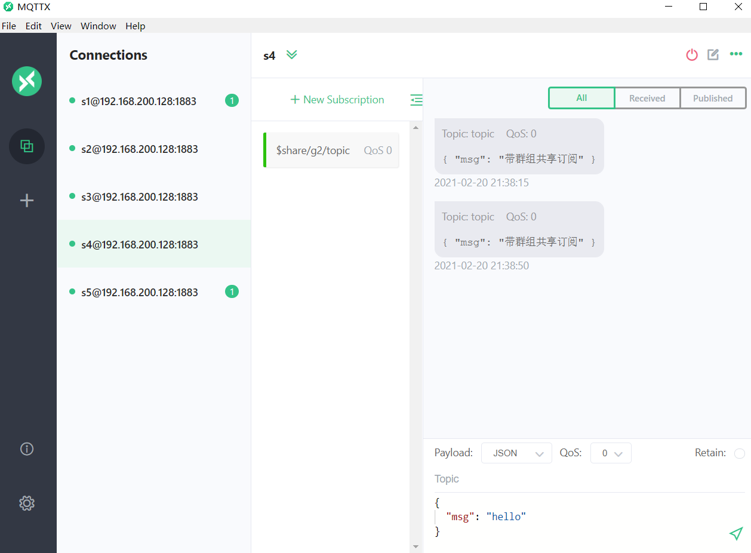
Task: Open the QoS level dropdown
Action: 611,453
